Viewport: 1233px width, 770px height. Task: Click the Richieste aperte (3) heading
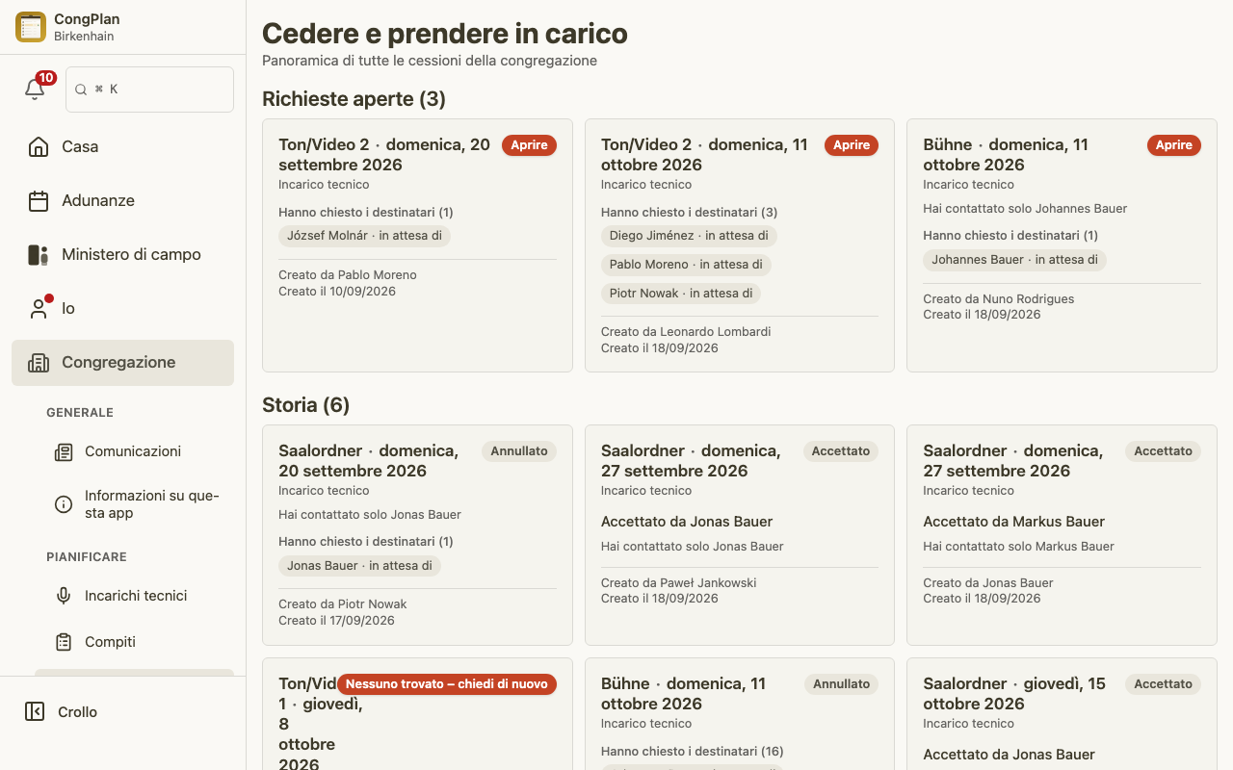354,99
